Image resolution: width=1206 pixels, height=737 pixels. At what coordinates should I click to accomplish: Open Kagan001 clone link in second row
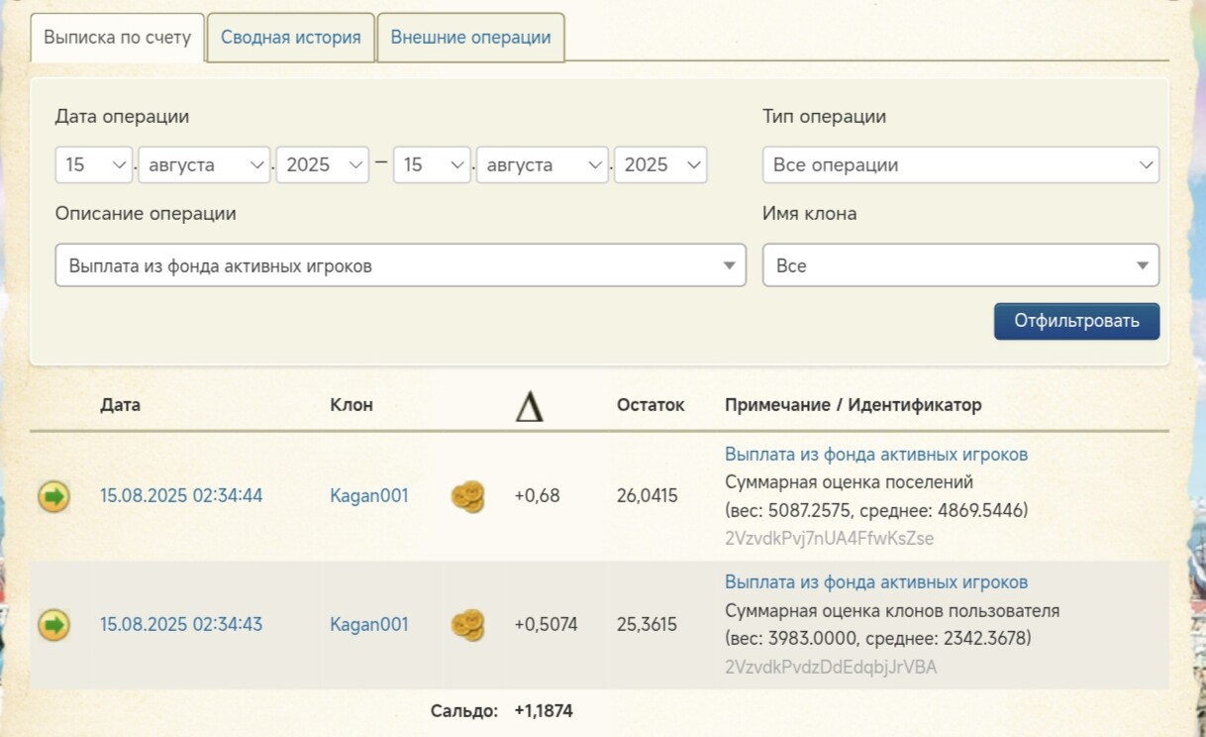pyautogui.click(x=368, y=625)
